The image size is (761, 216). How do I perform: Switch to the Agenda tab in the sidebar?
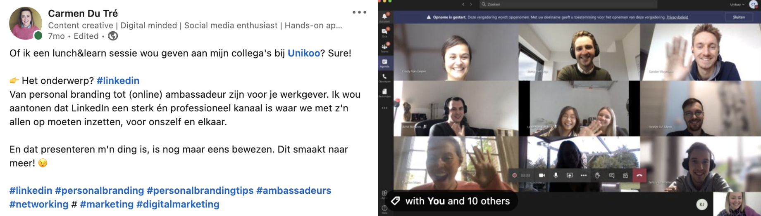(384, 63)
